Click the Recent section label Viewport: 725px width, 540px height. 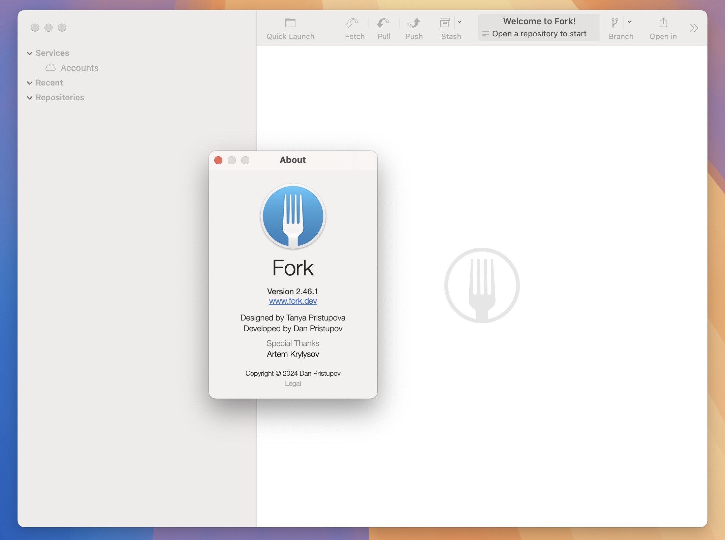click(x=49, y=83)
